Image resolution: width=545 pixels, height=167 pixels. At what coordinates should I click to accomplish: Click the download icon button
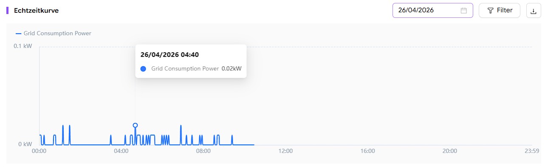pyautogui.click(x=534, y=11)
